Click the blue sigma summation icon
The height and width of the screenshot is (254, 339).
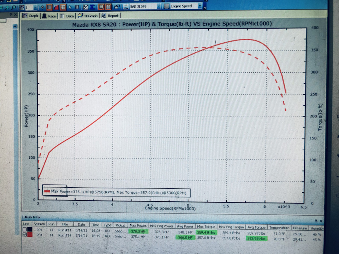pyautogui.click(x=92, y=7)
